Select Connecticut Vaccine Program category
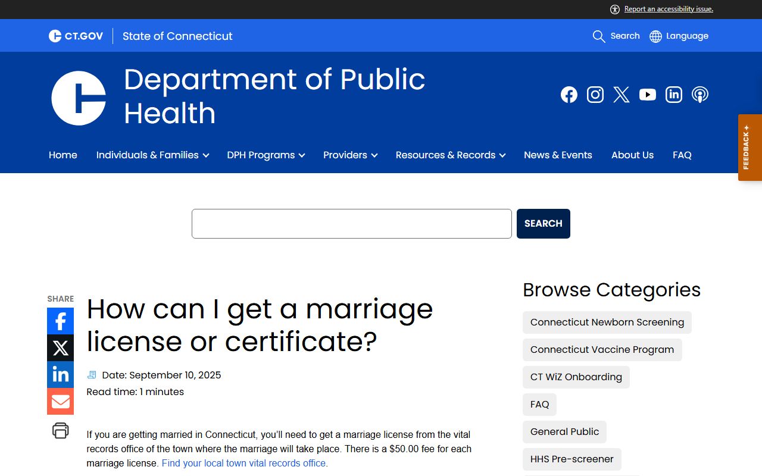 click(602, 350)
